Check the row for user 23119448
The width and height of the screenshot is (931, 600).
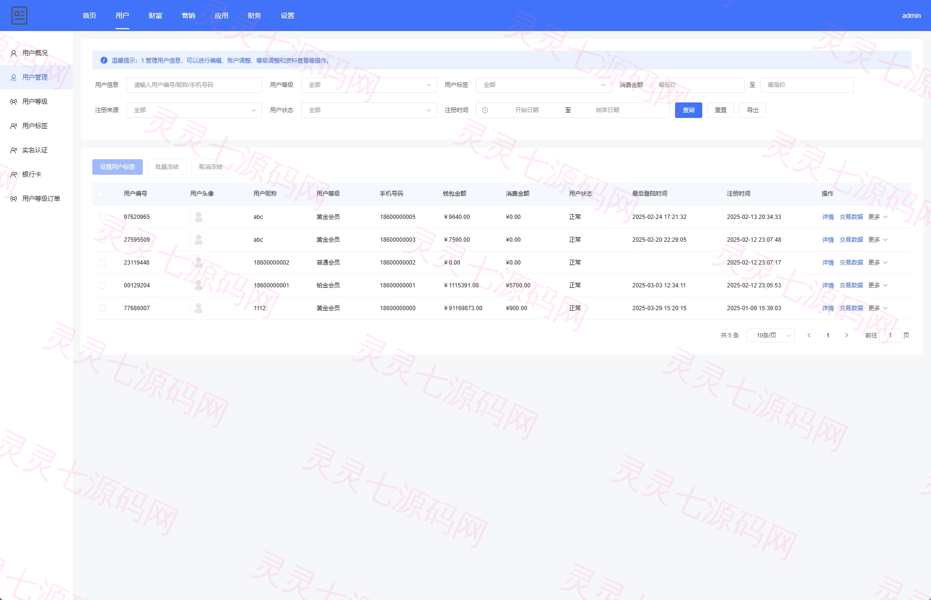(102, 263)
